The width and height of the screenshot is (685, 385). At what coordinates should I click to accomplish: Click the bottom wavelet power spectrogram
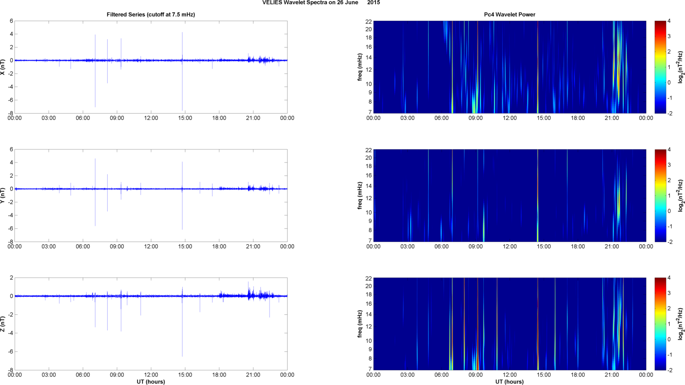510,324
